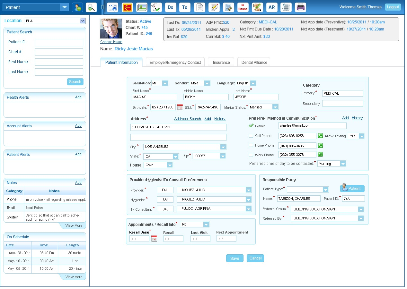Click the Change Image link
Image resolution: width=407 pixels, height=289 pixels.
click(x=111, y=42)
